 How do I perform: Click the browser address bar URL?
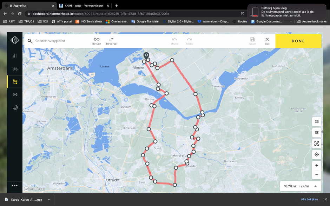tap(101, 14)
